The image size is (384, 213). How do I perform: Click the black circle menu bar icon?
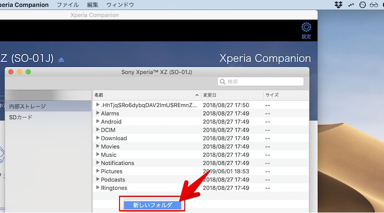(x=382, y=5)
